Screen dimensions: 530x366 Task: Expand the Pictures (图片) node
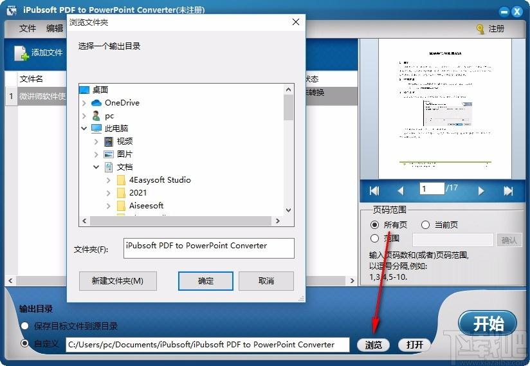(x=96, y=154)
